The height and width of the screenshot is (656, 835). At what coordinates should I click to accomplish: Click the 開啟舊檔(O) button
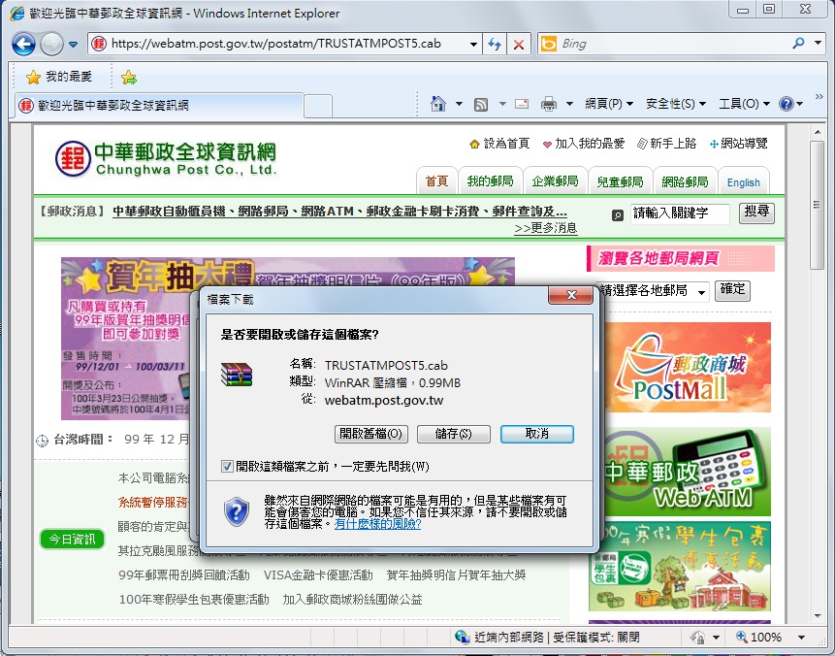(371, 434)
